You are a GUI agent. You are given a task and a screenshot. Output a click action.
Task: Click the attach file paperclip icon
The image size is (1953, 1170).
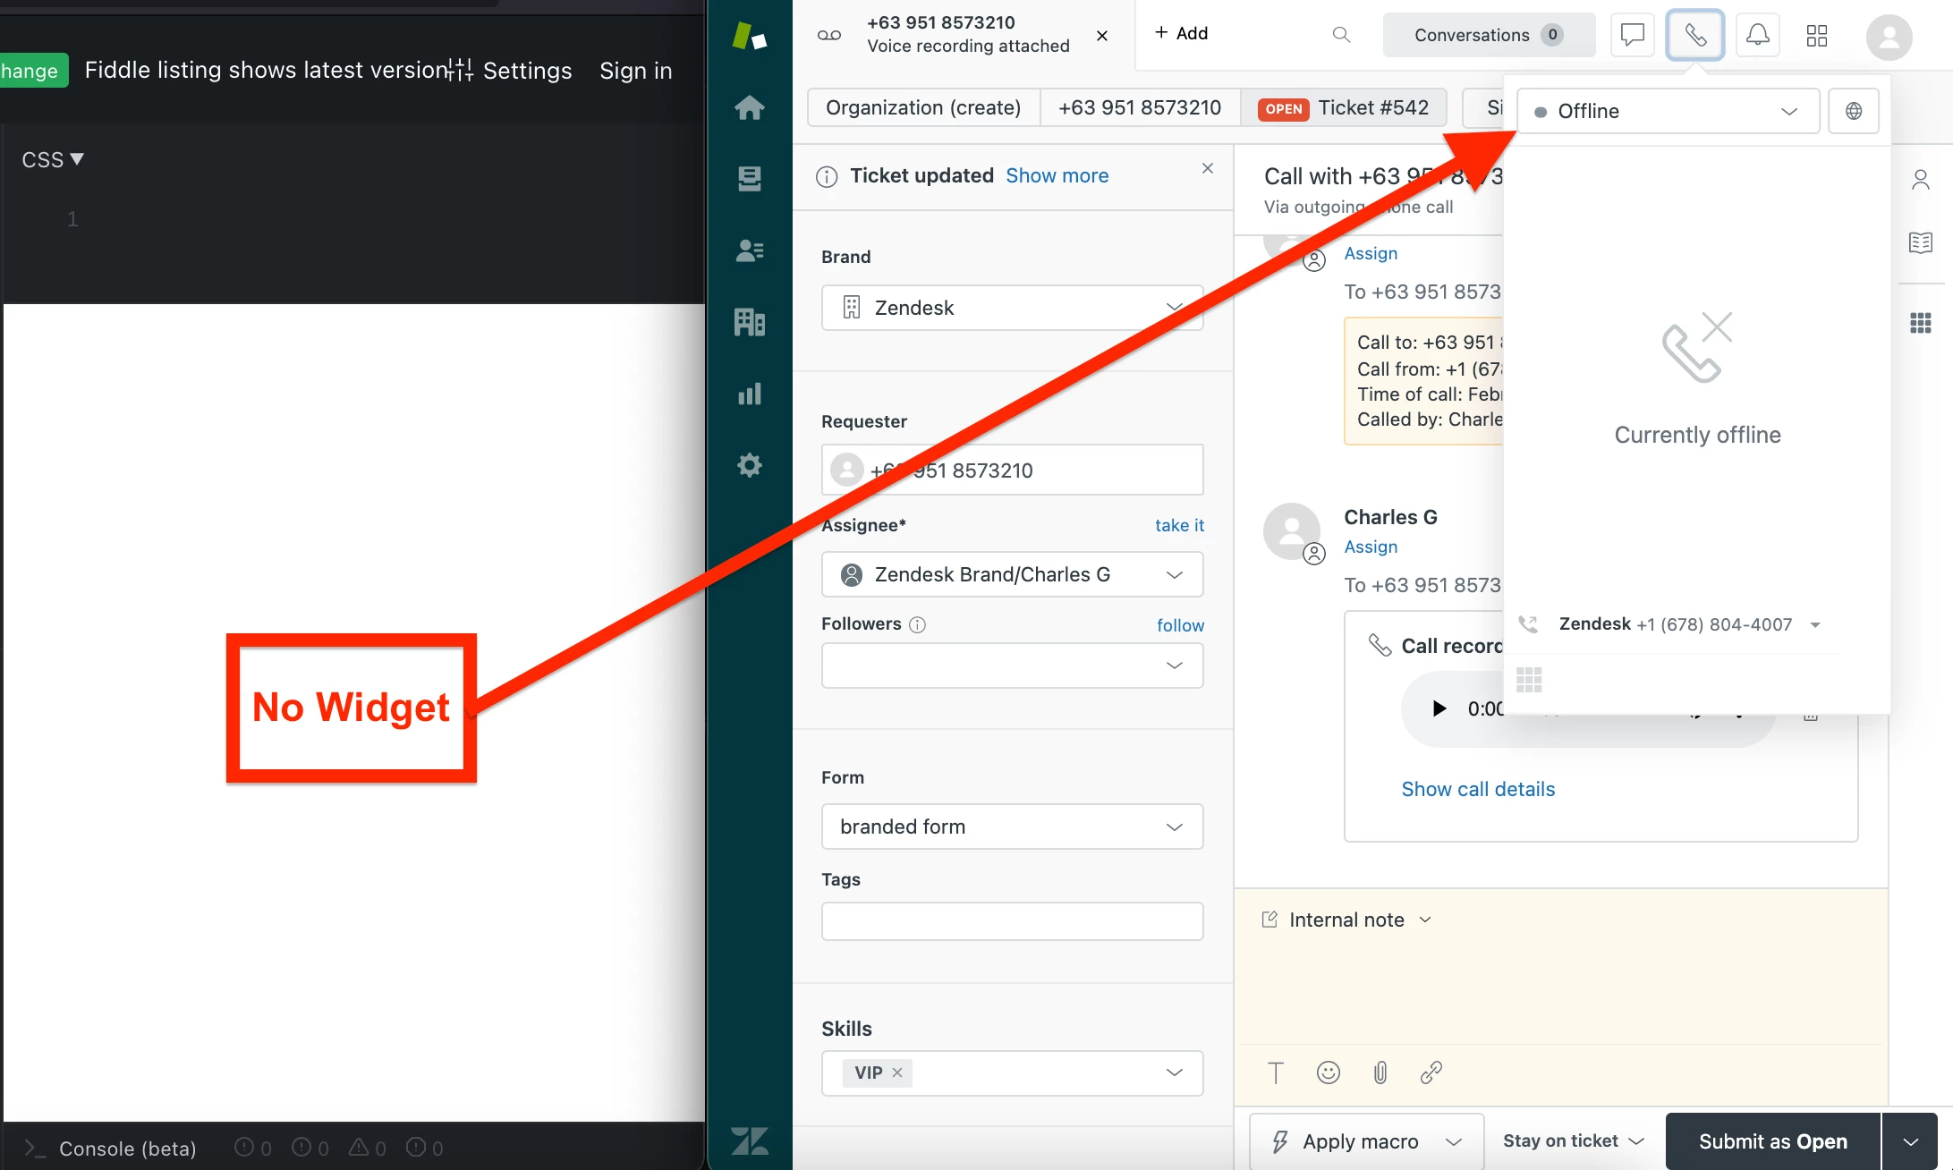tap(1380, 1072)
